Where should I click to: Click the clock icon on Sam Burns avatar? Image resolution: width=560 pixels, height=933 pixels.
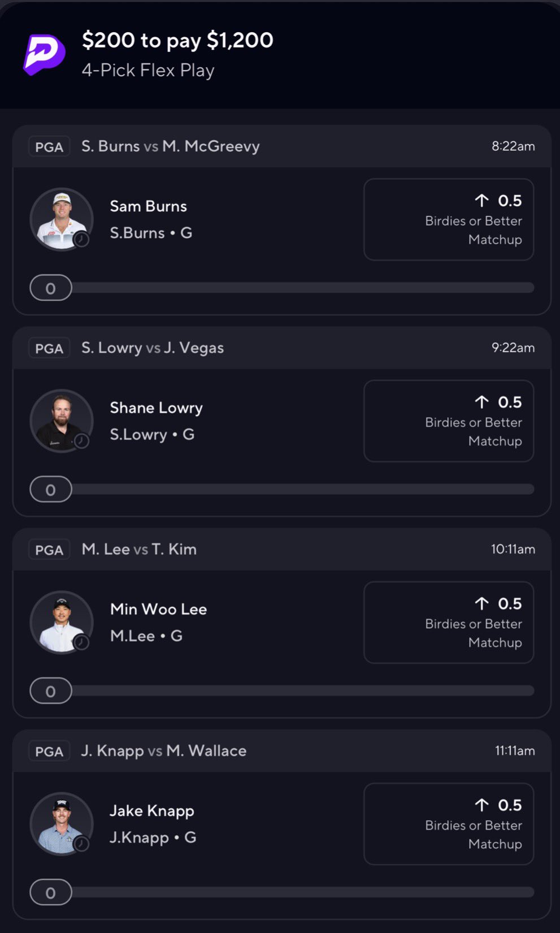pyautogui.click(x=82, y=240)
